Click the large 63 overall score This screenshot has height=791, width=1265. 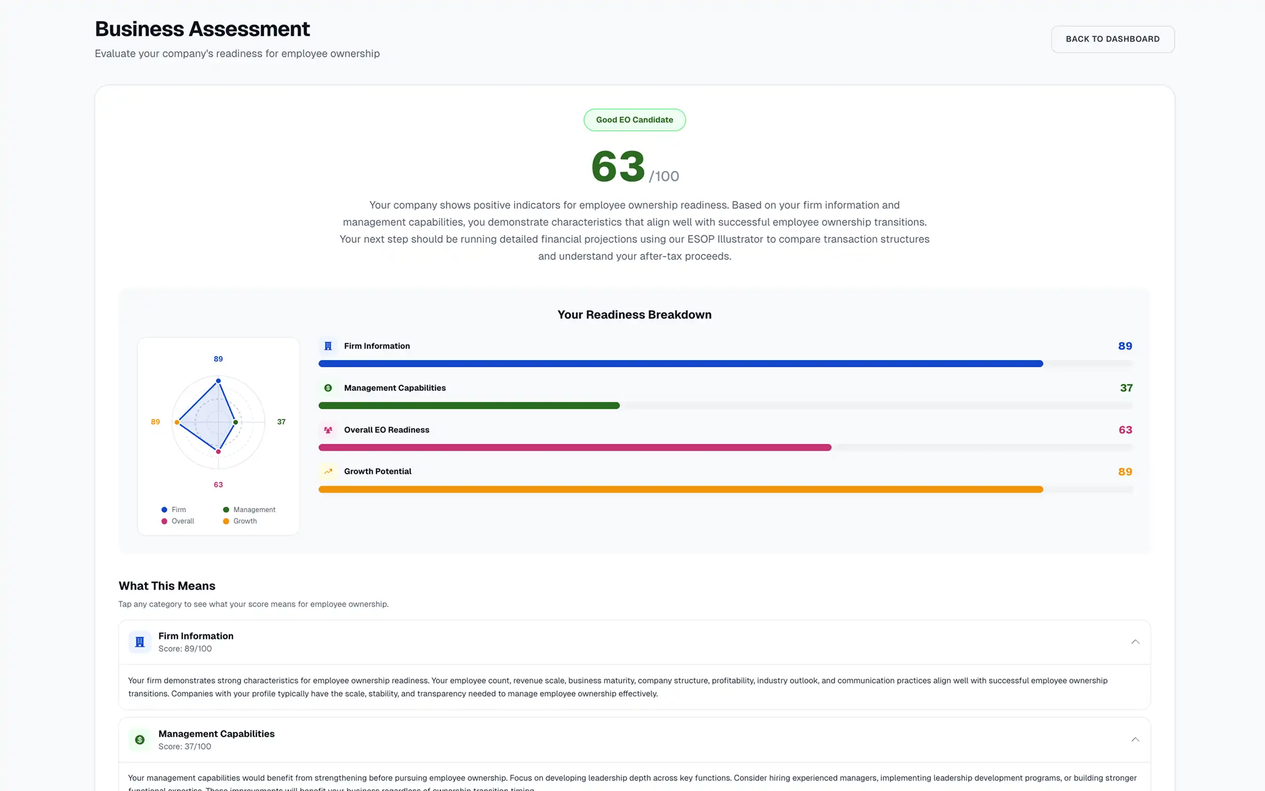pyautogui.click(x=618, y=167)
